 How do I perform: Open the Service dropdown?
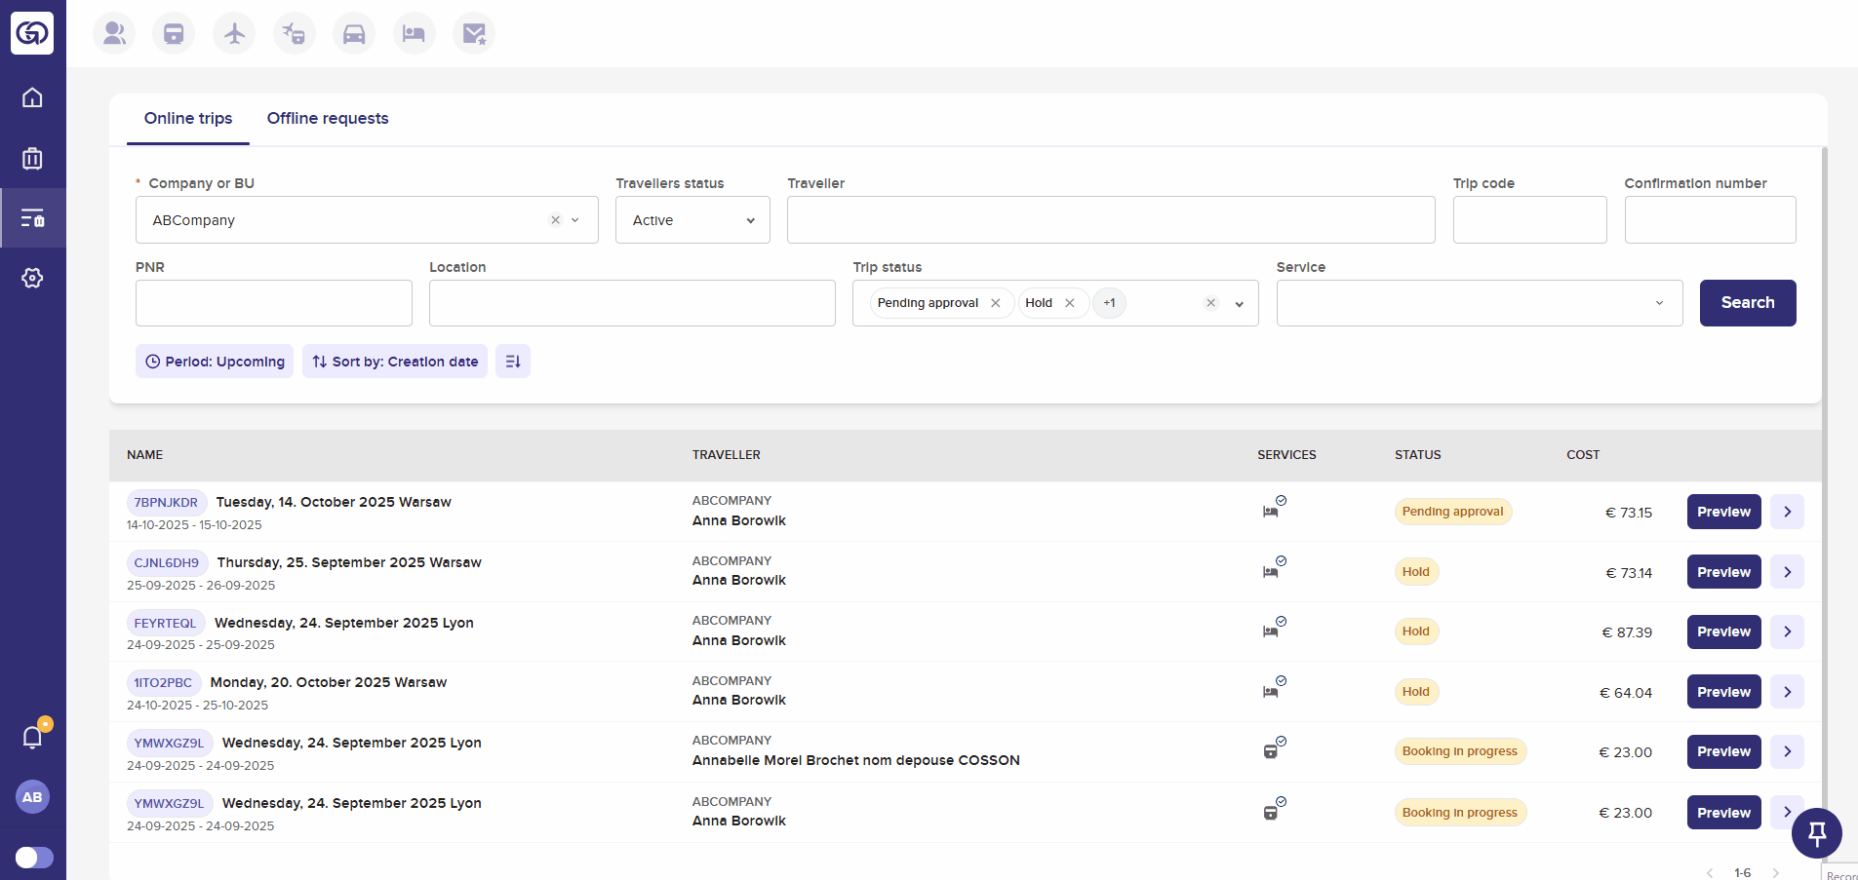pyautogui.click(x=1479, y=303)
